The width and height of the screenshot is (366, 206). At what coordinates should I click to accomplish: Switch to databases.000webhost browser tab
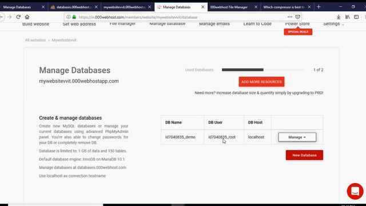click(x=74, y=7)
